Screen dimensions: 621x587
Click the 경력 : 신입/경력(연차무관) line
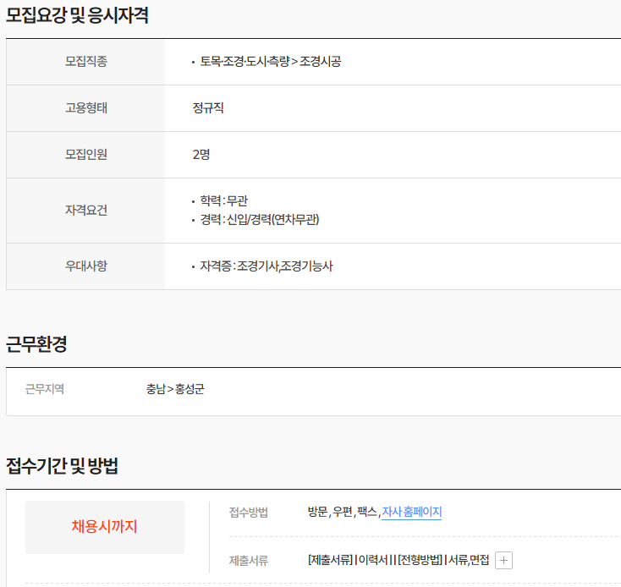pos(260,219)
